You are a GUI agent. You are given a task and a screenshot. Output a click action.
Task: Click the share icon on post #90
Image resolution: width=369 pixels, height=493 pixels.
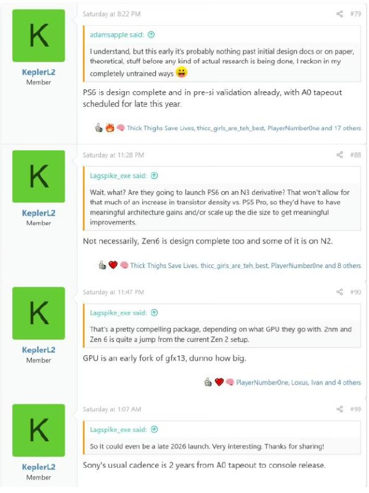(340, 291)
